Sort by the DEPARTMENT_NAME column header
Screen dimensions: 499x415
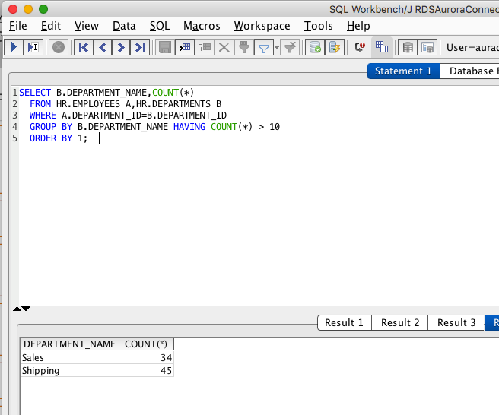(x=69, y=344)
